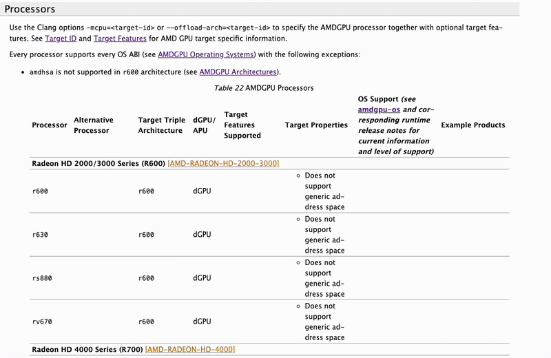The image size is (551, 358).
Task: Click the Radeon HD 4000 Series group title
Action: tap(87, 350)
